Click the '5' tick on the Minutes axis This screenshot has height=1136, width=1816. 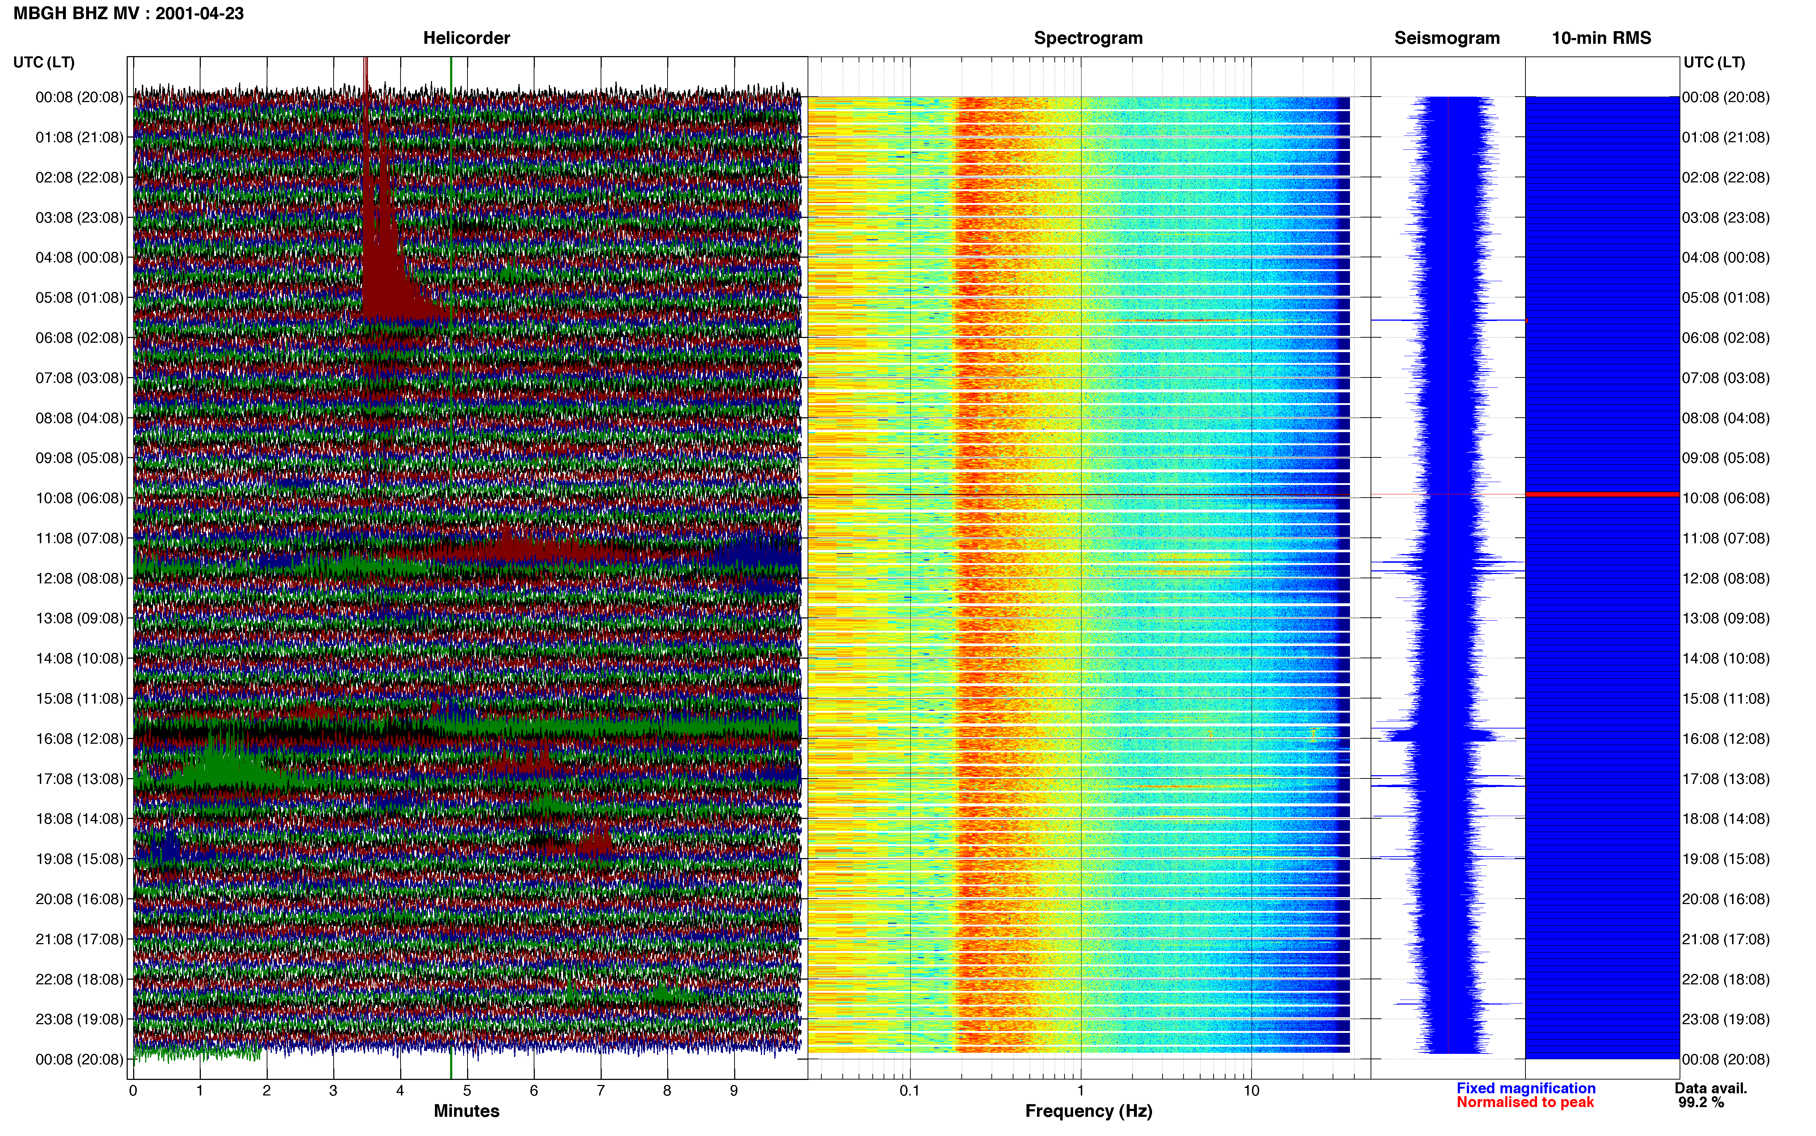467,1091
